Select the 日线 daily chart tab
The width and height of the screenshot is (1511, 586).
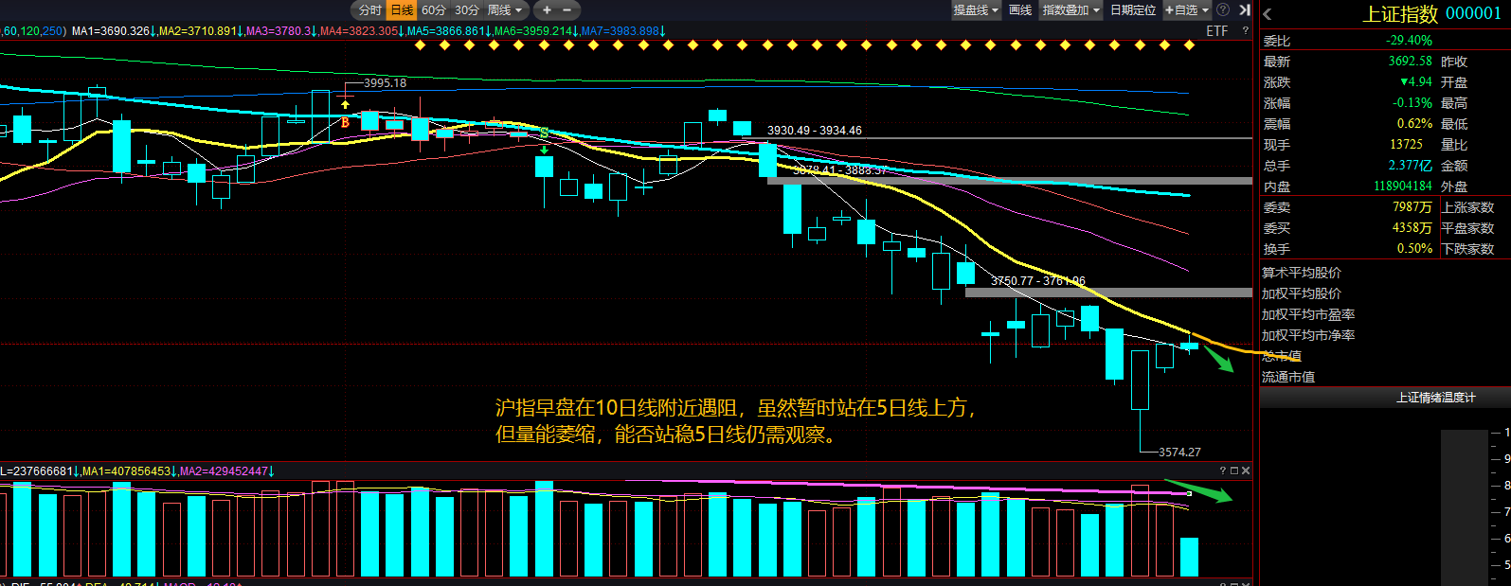click(402, 10)
